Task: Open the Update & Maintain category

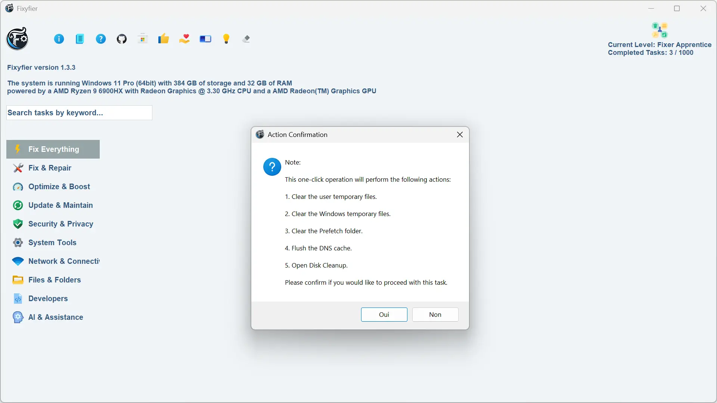Action: point(53,205)
